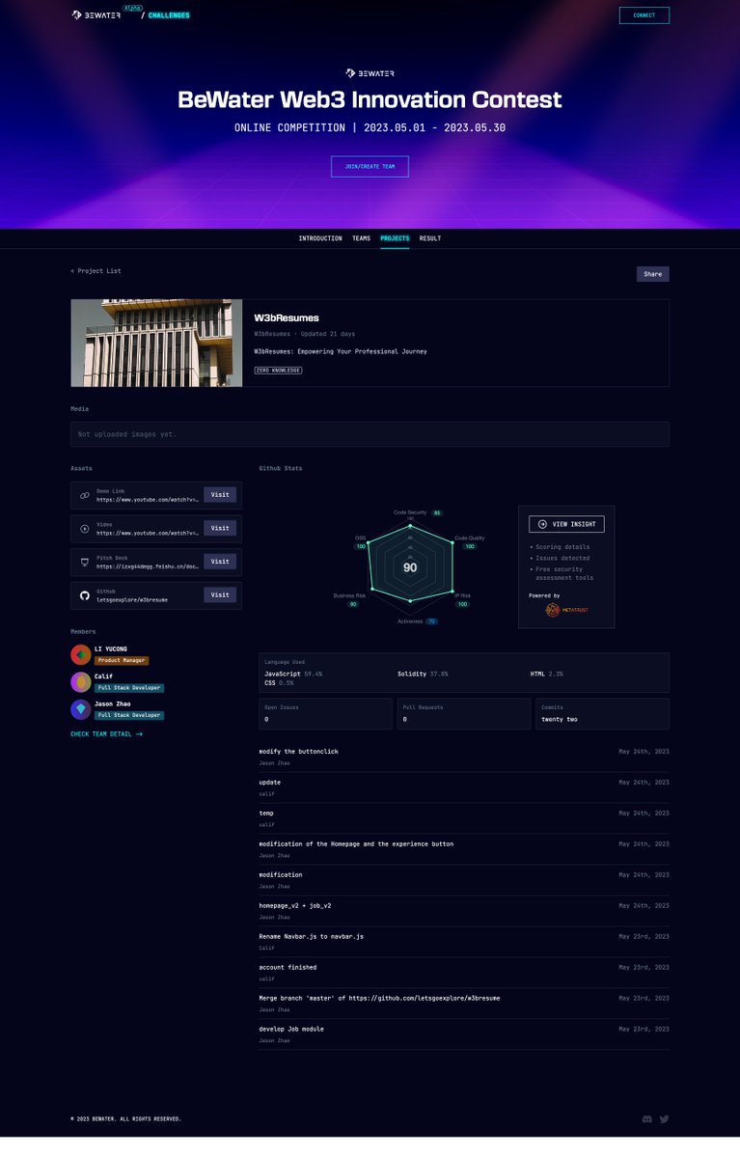The image size is (740, 1158).
Task: Switch to the Teams tab
Action: coord(361,238)
